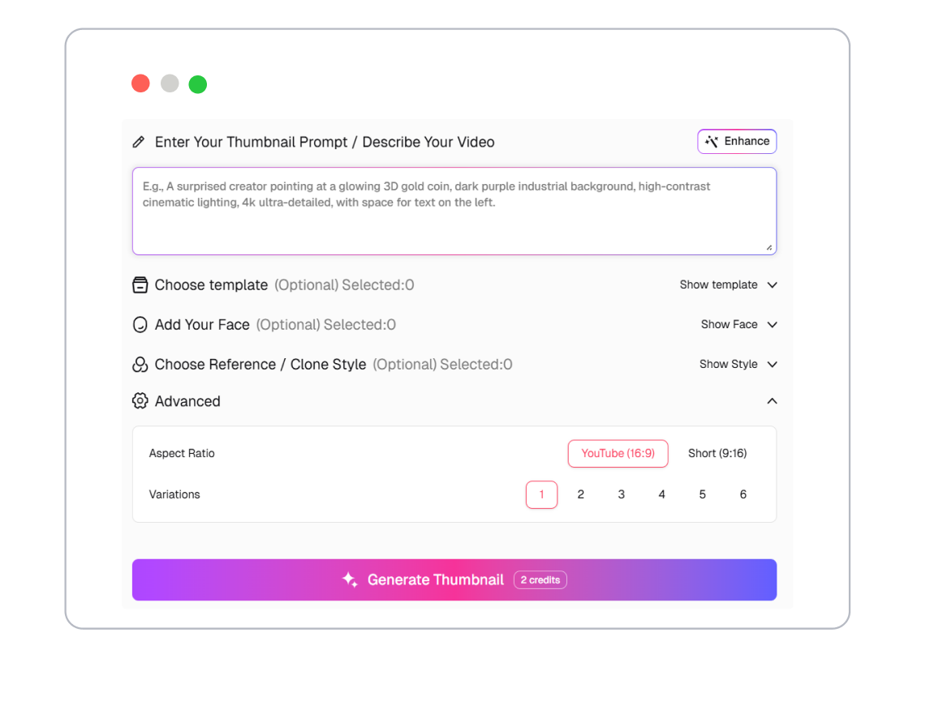
Task: Open Show Style section
Action: 738,364
